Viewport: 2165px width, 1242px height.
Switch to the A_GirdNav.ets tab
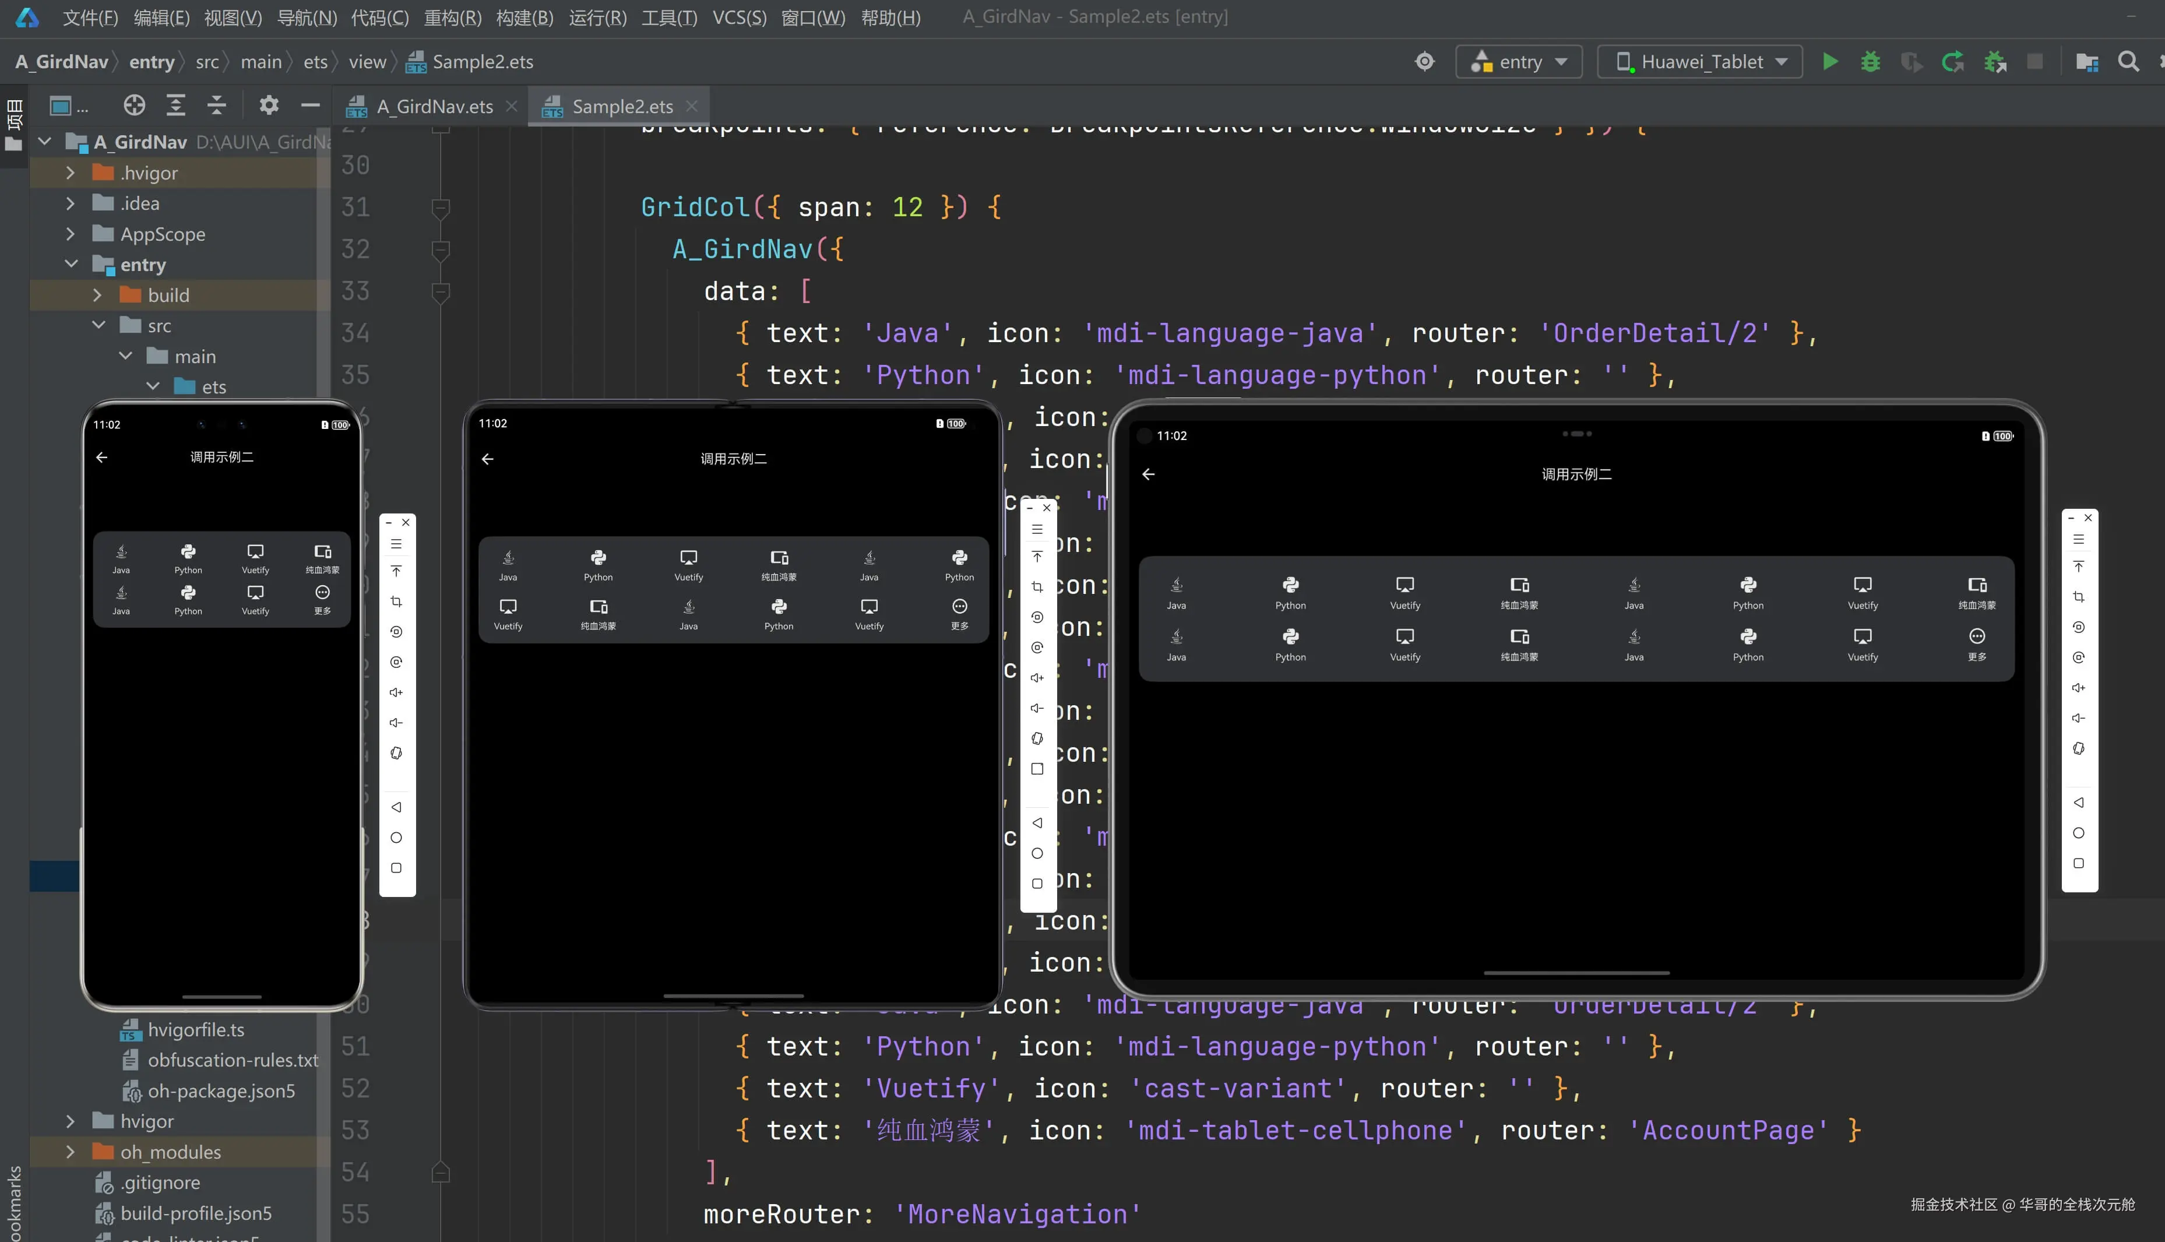434,107
